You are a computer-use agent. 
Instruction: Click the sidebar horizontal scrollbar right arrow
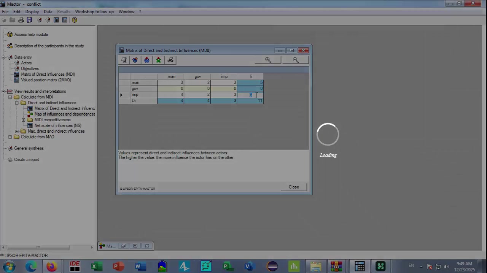[92, 248]
